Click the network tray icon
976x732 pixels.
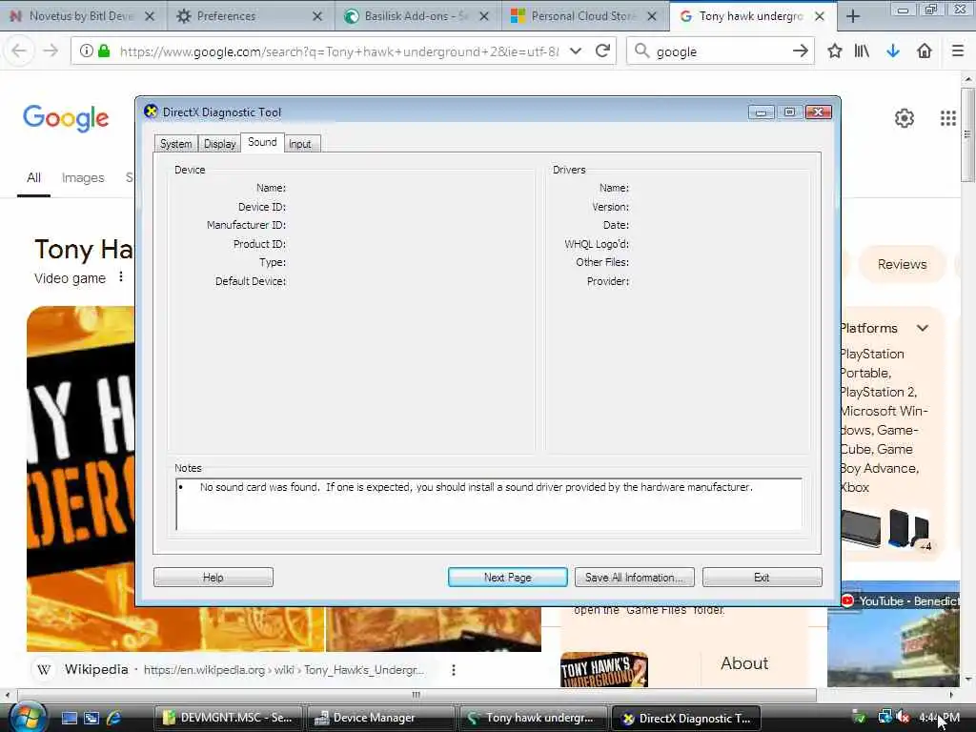(885, 718)
